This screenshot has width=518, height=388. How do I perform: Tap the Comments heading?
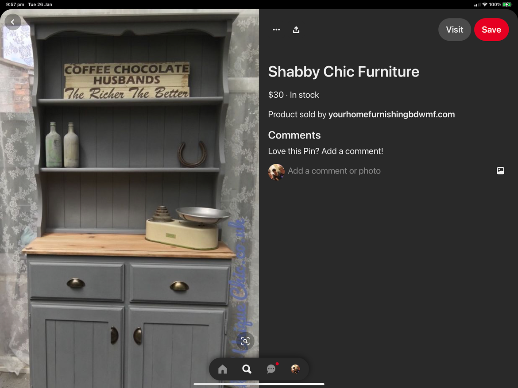(x=294, y=135)
